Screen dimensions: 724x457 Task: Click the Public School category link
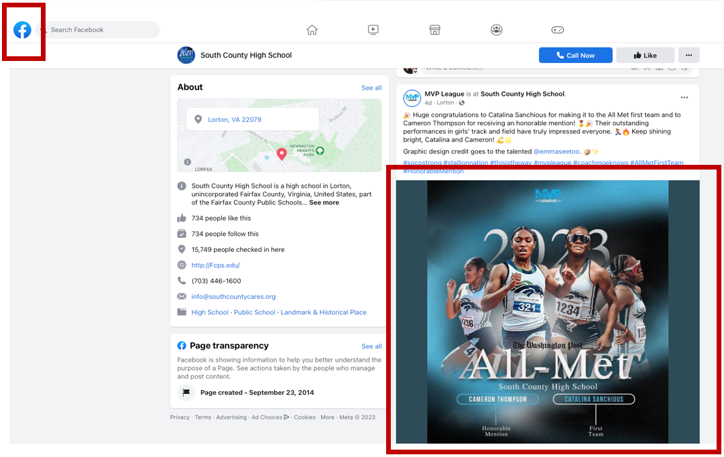pos(255,312)
